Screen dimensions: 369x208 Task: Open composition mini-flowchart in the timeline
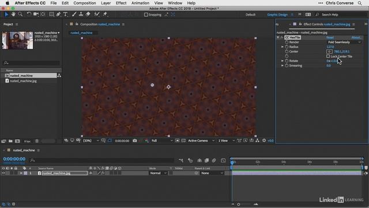click(x=180, y=161)
